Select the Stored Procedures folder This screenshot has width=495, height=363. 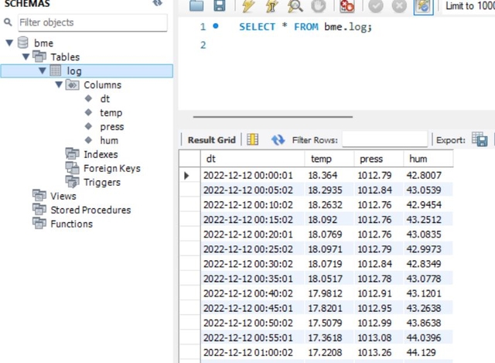[x=90, y=210]
